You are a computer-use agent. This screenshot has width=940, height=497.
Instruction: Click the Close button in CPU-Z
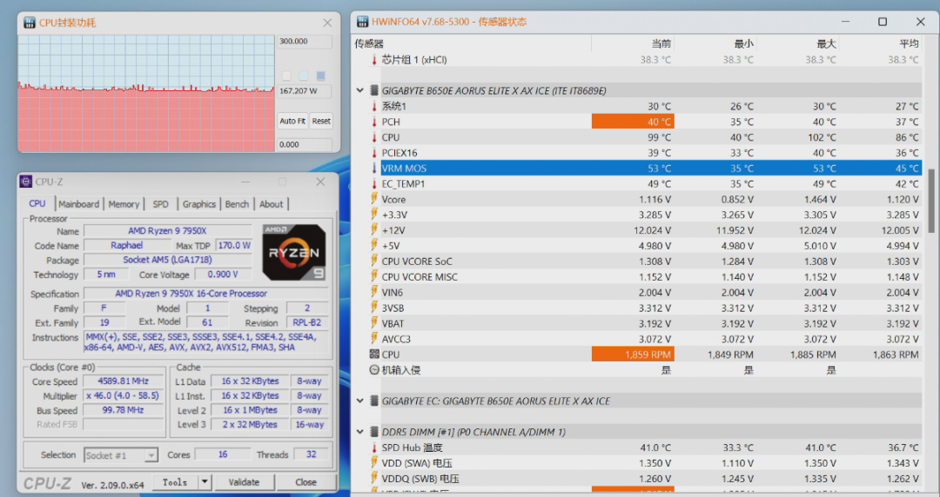[305, 482]
